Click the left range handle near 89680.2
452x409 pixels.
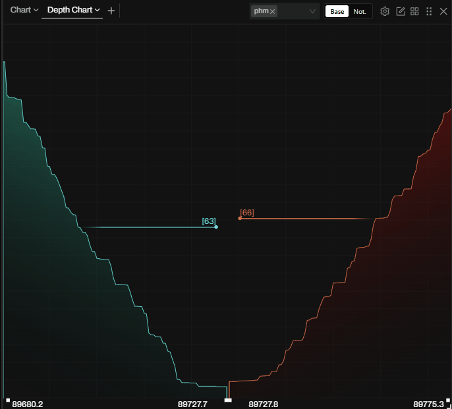8,400
